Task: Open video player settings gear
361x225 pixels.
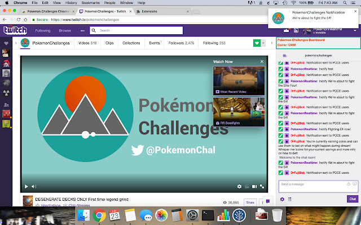Action: point(240,186)
